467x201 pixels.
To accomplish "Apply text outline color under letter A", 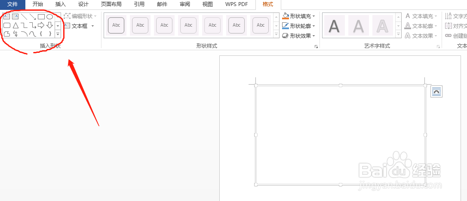I will coord(408,26).
